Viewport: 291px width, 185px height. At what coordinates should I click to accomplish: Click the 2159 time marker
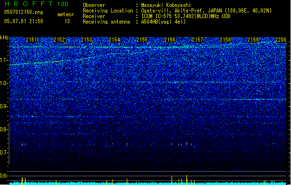[253, 39]
